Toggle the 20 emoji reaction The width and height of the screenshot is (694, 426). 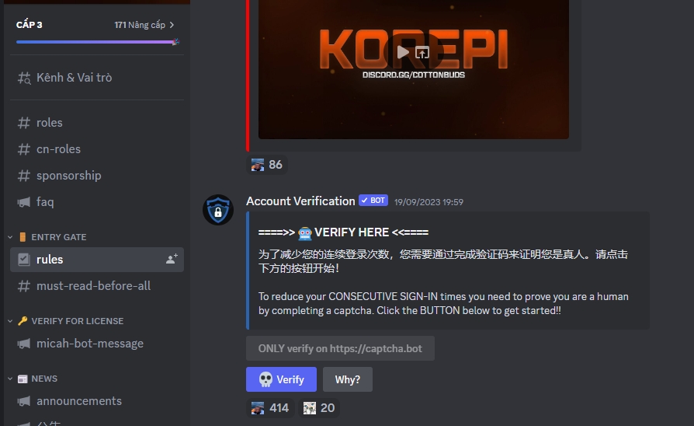coord(319,408)
